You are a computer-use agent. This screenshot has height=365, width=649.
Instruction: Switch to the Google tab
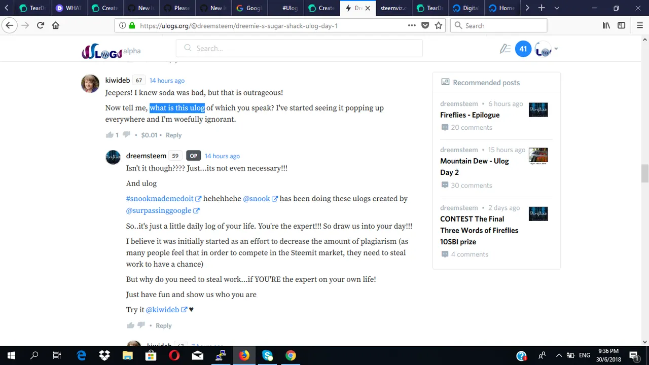coord(249,8)
